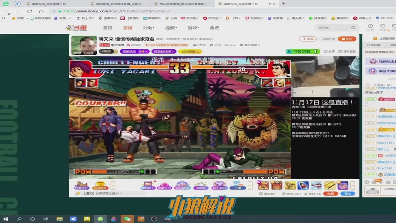
Task: Open the 任务大厅 task hall icon
Action: 81,185
